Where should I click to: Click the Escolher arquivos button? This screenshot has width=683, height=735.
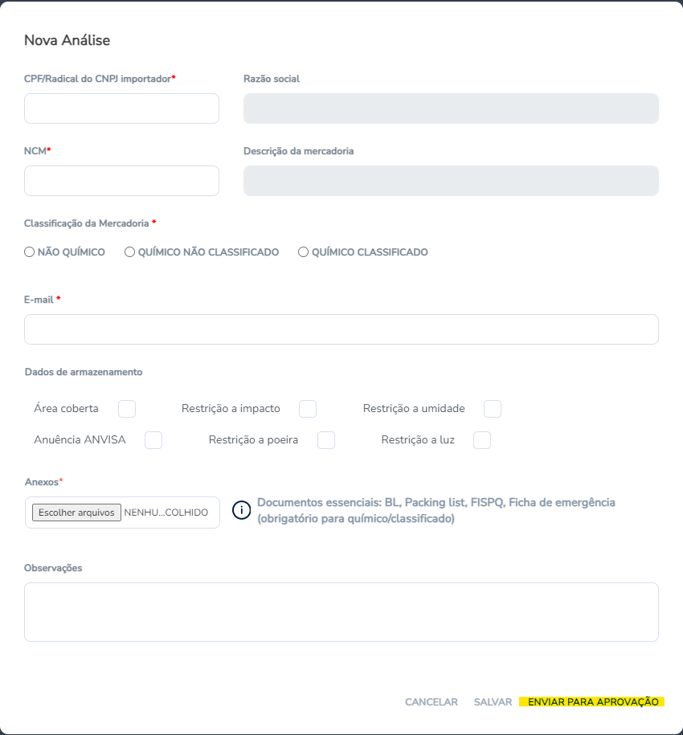[76, 512]
